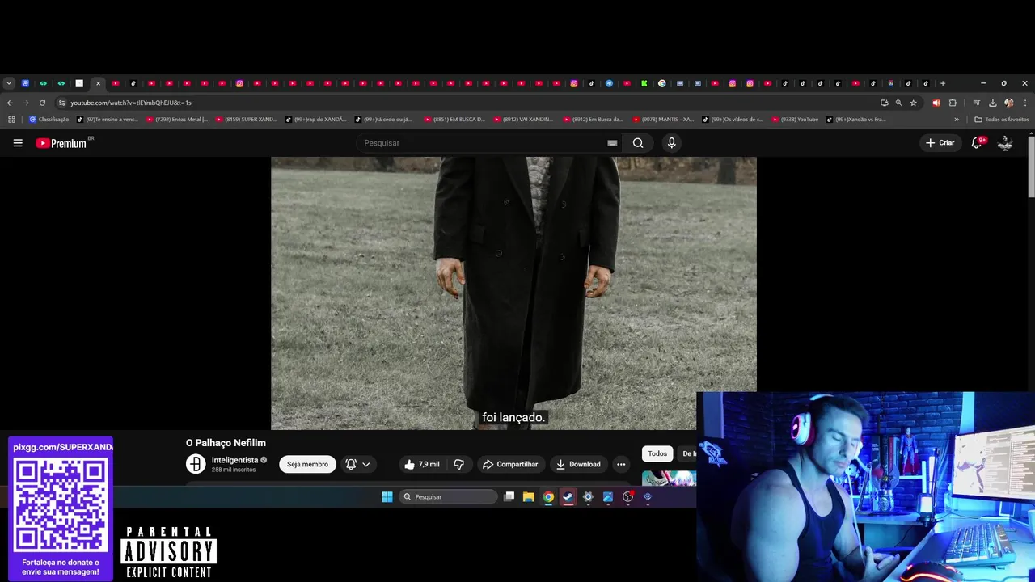Open the Inteligentista channel avatar
Image resolution: width=1035 pixels, height=582 pixels.
pyautogui.click(x=196, y=464)
